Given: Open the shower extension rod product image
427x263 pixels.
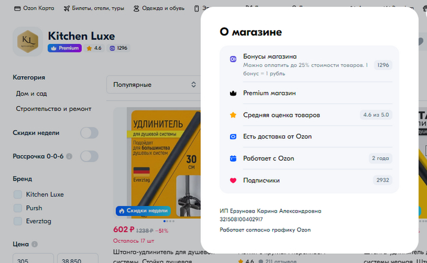Looking at the screenshot, I should 157,163.
